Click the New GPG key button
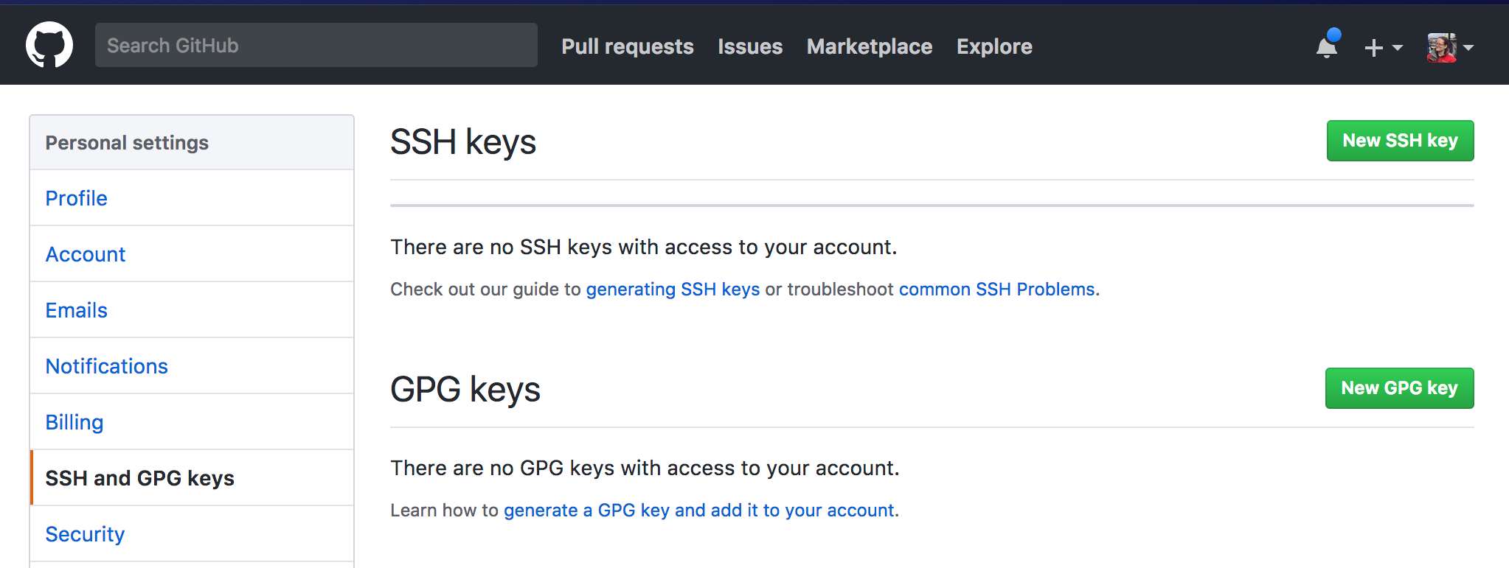This screenshot has height=568, width=1509. 1399,388
